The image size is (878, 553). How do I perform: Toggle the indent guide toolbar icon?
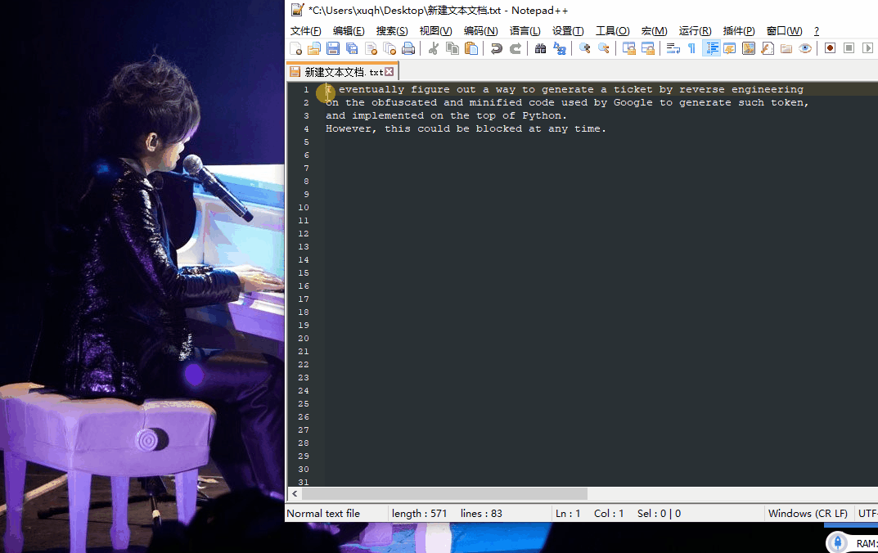tap(711, 49)
